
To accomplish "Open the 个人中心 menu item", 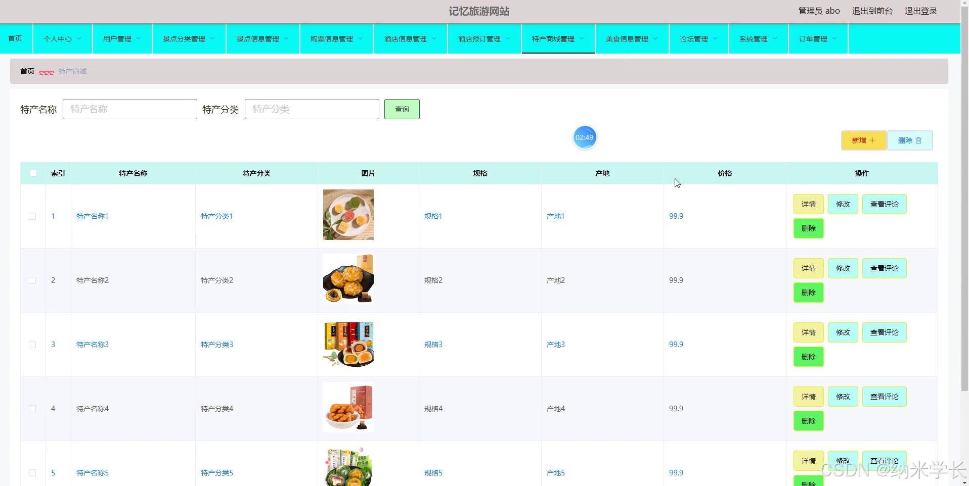I will click(63, 38).
